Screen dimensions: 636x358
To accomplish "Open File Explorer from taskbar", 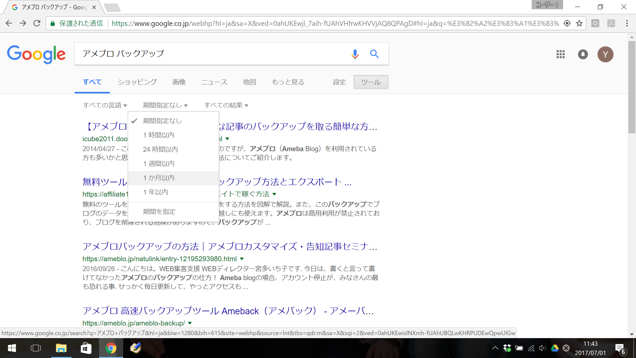I will pos(61,348).
